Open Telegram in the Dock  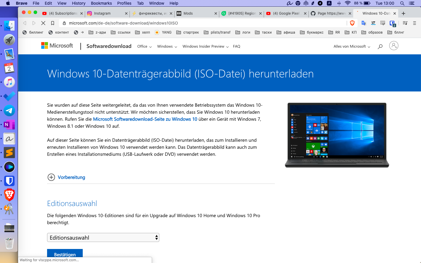coord(9,110)
